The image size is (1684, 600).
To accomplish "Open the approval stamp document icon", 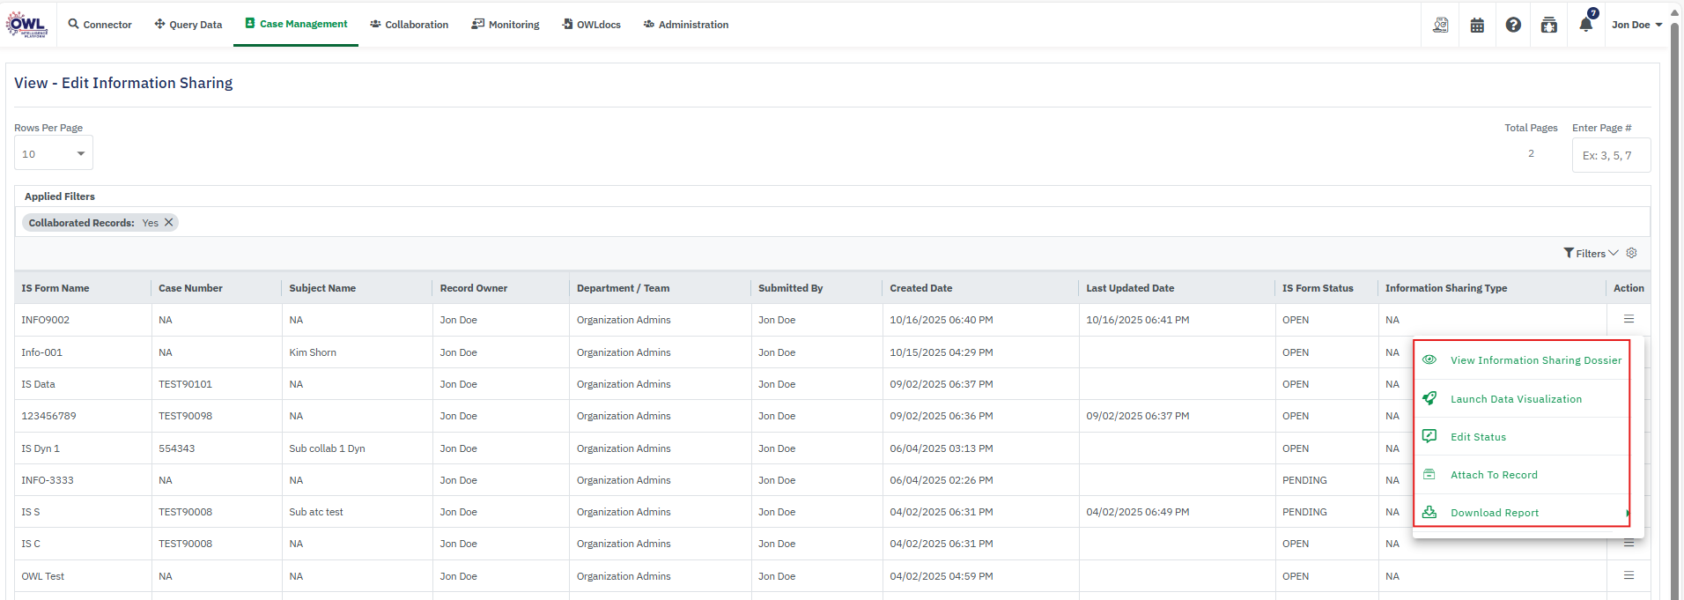I will [1441, 25].
